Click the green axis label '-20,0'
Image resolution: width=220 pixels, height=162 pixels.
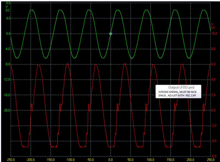click(x=7, y=110)
